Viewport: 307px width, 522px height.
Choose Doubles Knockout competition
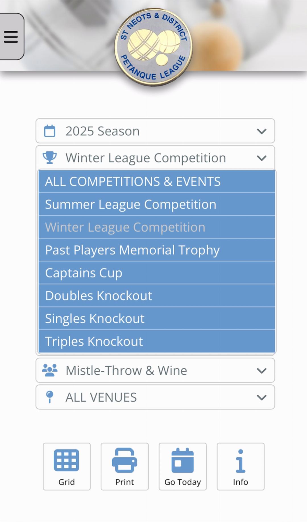tap(157, 296)
